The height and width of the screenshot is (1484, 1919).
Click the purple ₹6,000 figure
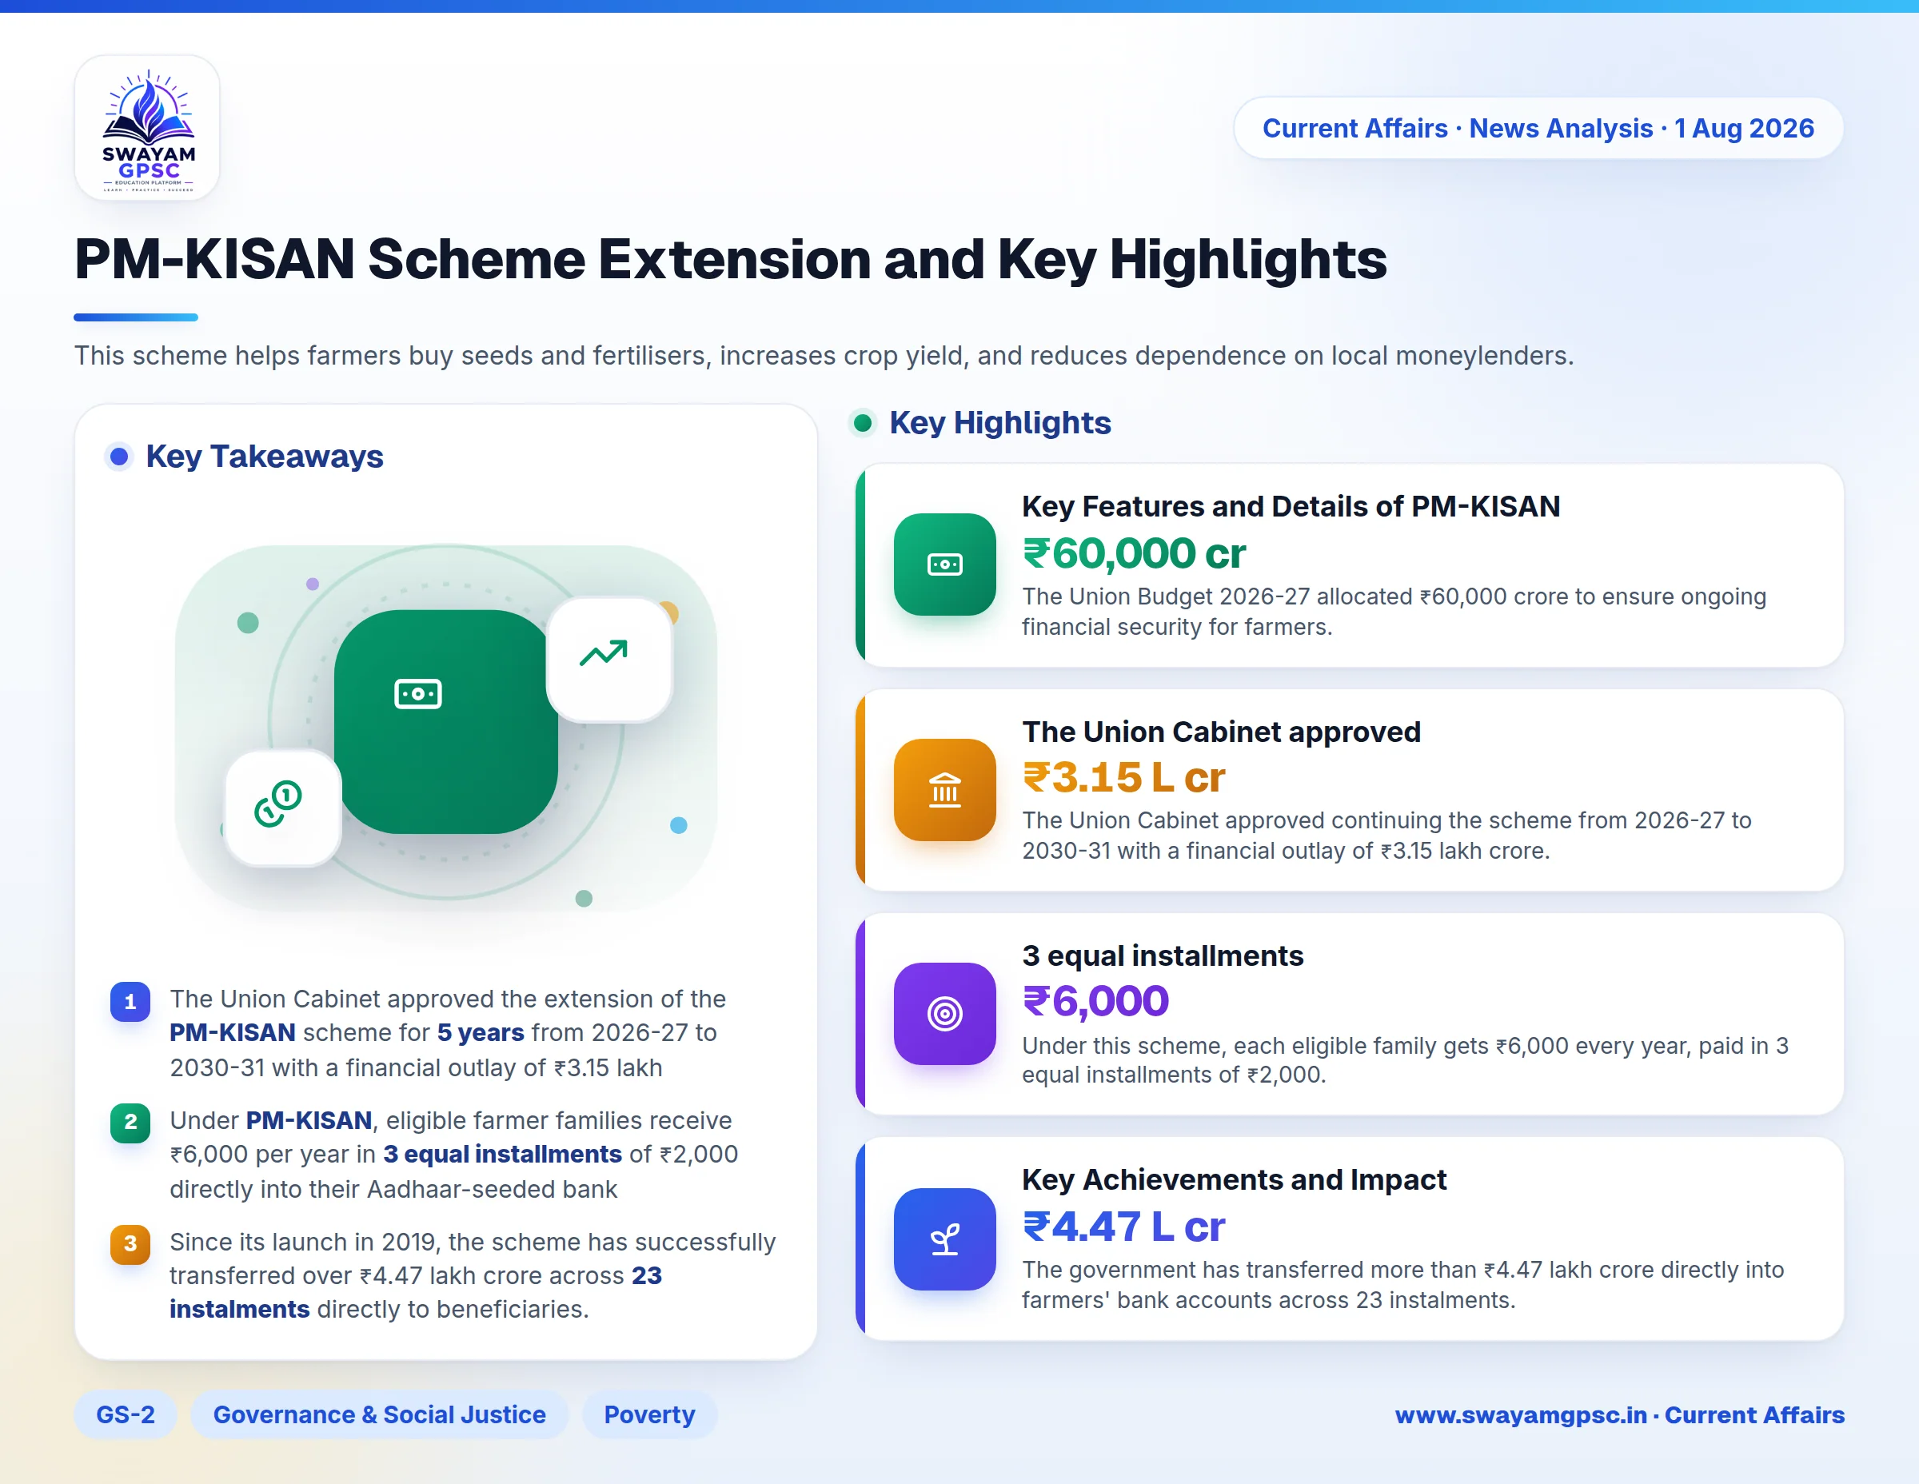coord(1095,1002)
